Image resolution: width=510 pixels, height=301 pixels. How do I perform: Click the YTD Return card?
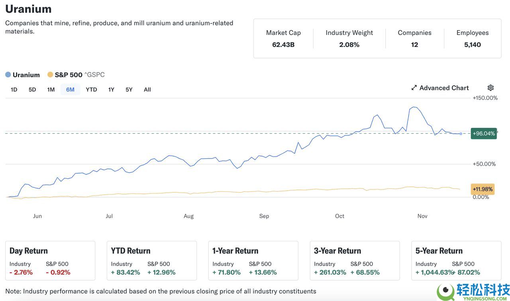click(x=152, y=260)
